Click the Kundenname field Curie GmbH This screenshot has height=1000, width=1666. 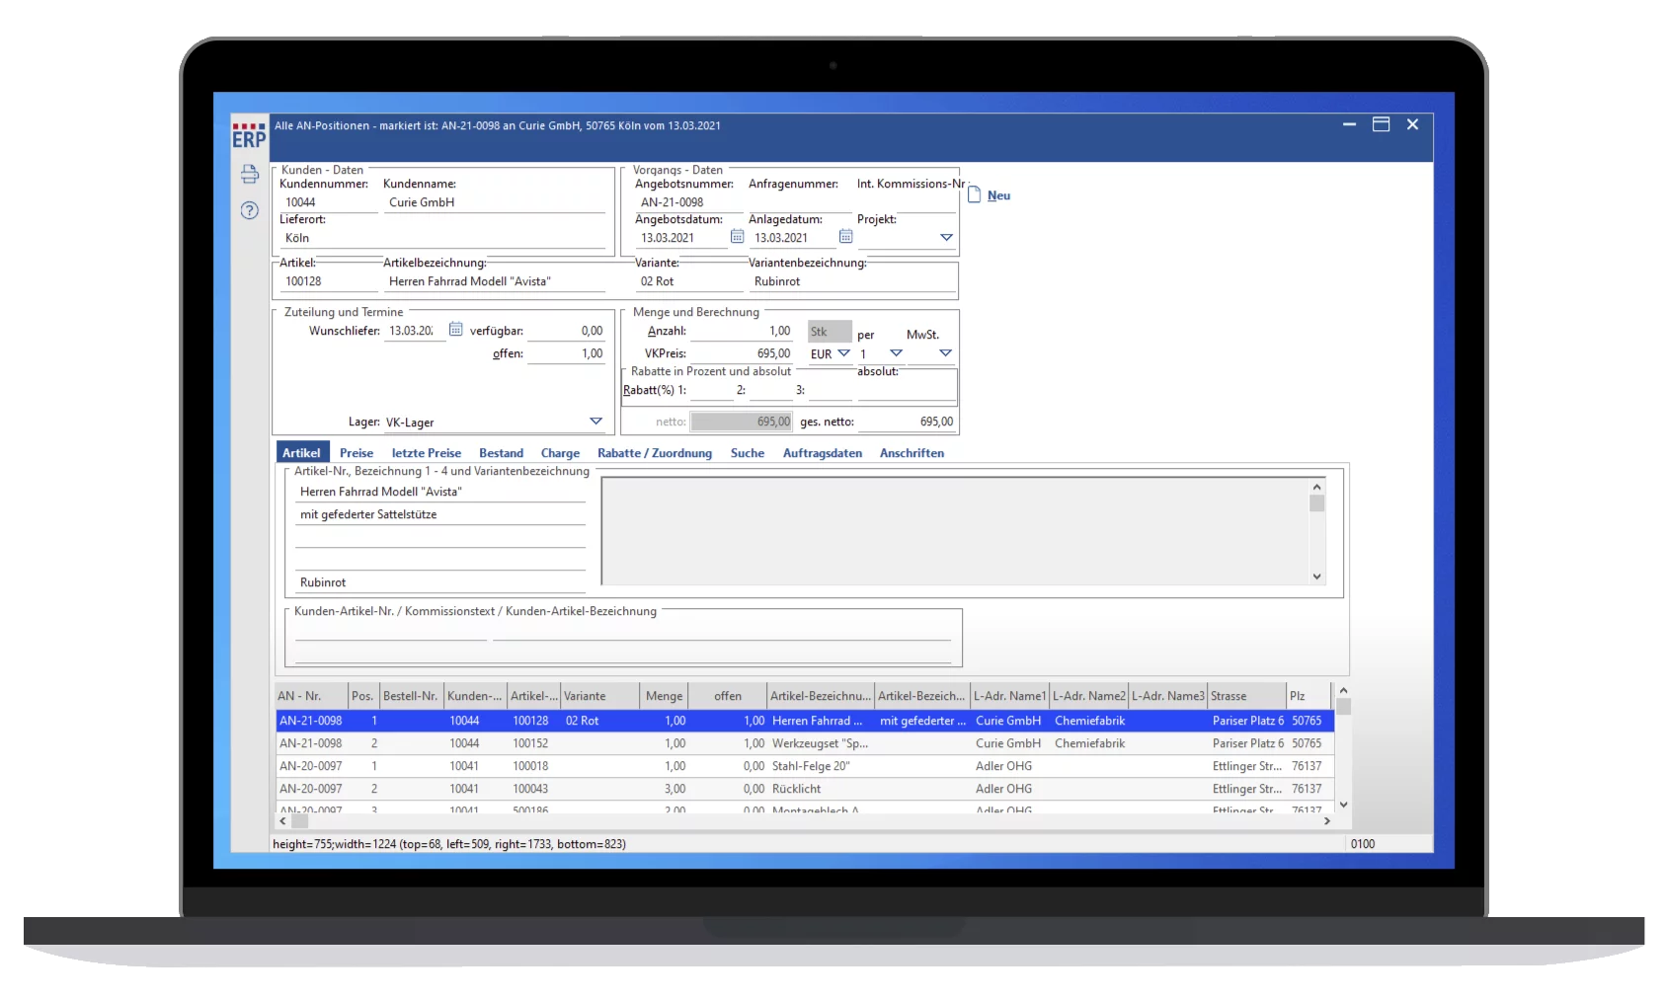click(494, 202)
